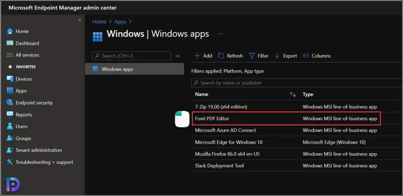Click the Microsoft Edge (Windows 10) type cell
This screenshot has height=196, width=403.
(x=334, y=142)
